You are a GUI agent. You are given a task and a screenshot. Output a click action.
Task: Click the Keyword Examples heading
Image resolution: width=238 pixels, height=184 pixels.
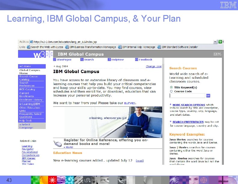pyautogui.click(x=187, y=134)
